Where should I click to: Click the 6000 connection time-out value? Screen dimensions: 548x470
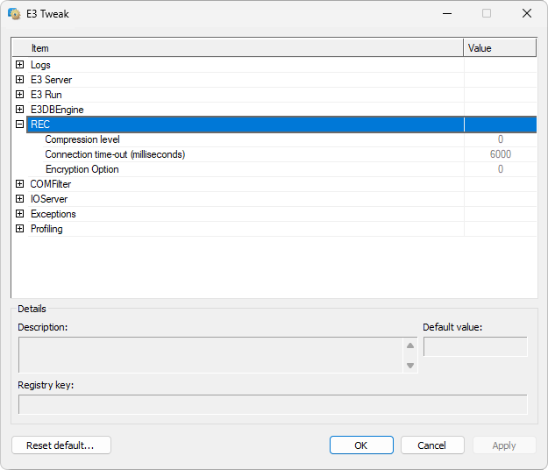pyautogui.click(x=500, y=154)
